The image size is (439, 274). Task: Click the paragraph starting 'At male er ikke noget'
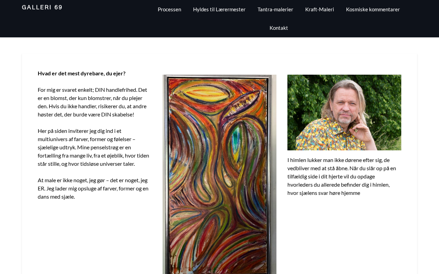pos(94,188)
